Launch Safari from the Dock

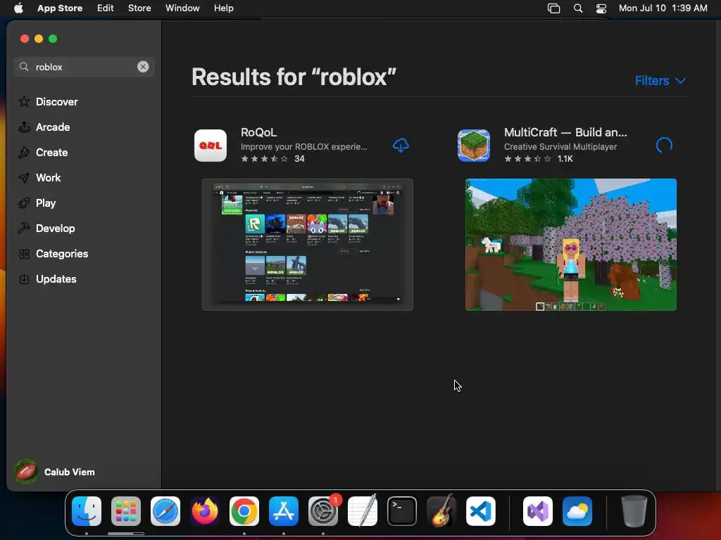coord(165,511)
